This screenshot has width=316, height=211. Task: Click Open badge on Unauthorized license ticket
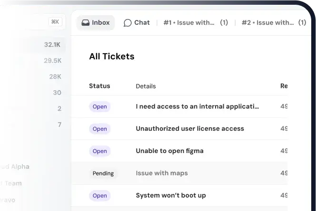(100, 129)
